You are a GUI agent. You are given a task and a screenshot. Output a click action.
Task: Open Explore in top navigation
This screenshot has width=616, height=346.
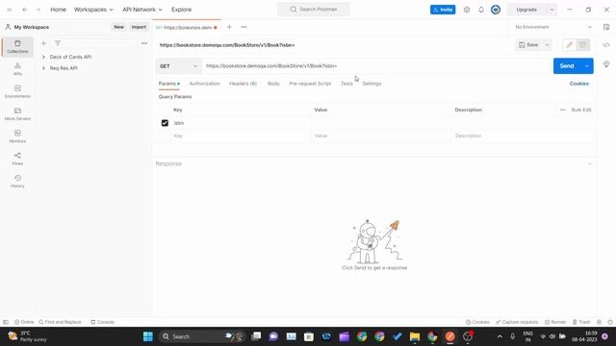(x=182, y=10)
